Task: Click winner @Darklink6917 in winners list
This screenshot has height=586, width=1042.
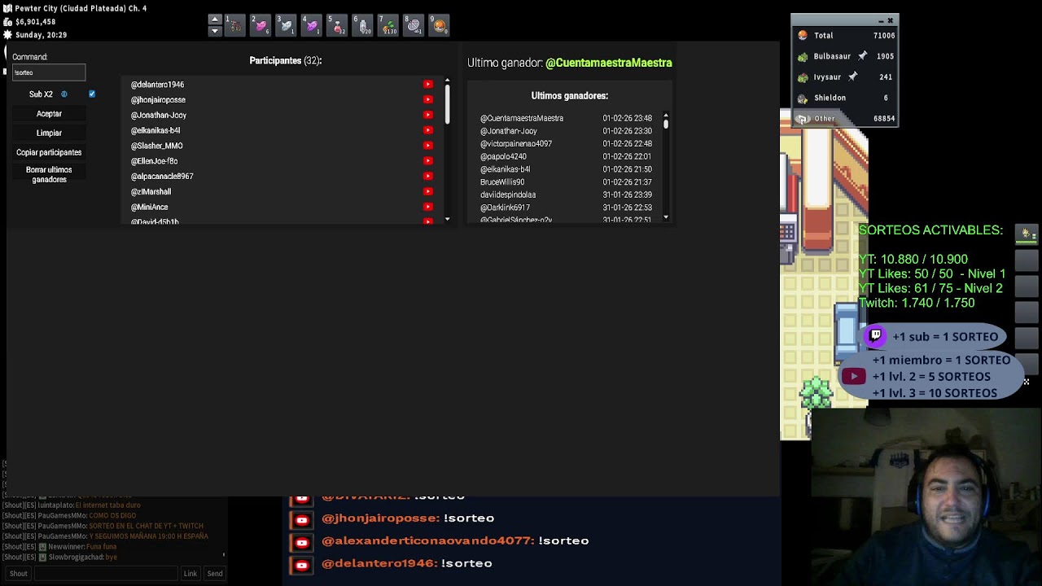Action: click(x=505, y=208)
